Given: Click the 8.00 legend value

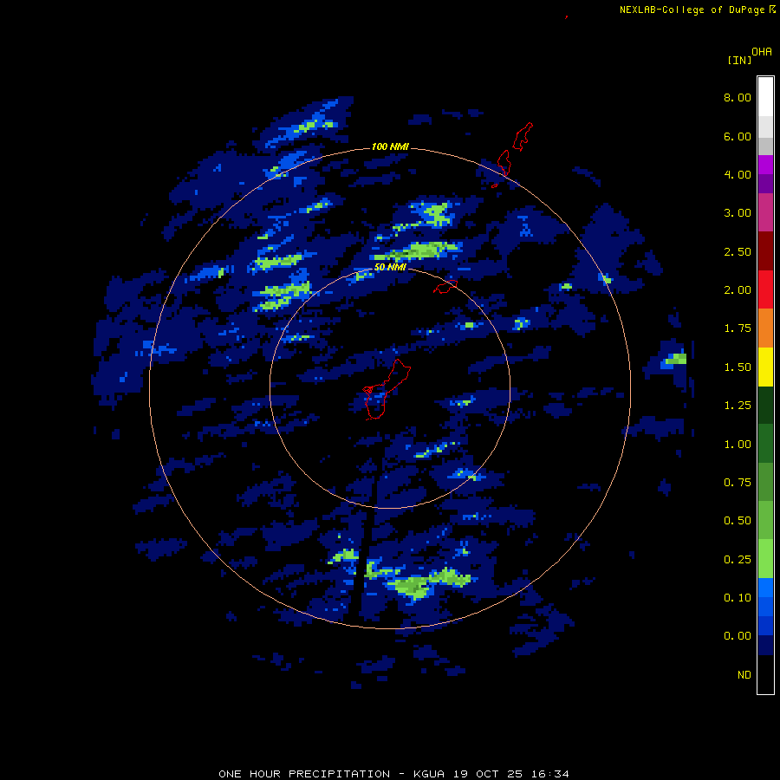Looking at the screenshot, I should click(x=738, y=97).
